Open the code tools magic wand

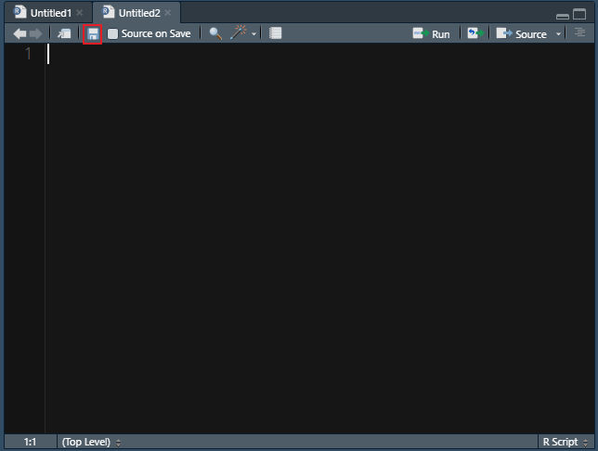(239, 32)
